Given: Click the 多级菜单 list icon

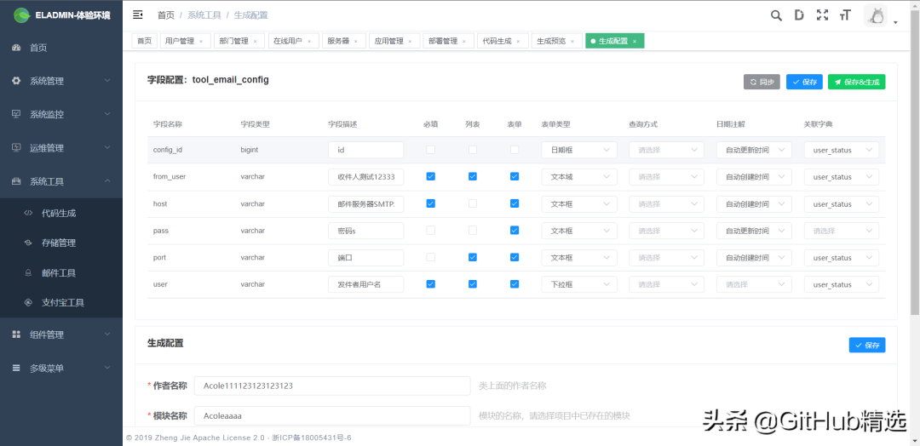Looking at the screenshot, I should [x=16, y=368].
